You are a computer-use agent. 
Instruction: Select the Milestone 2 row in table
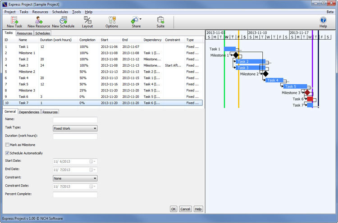103,72
